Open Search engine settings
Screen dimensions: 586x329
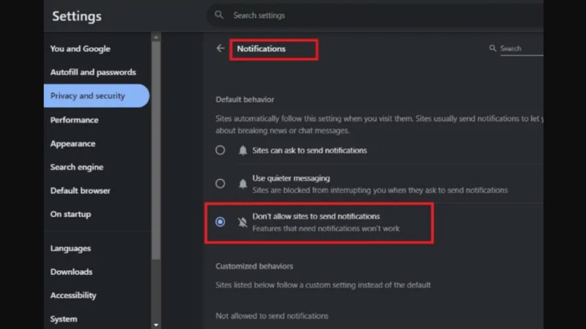(x=76, y=167)
